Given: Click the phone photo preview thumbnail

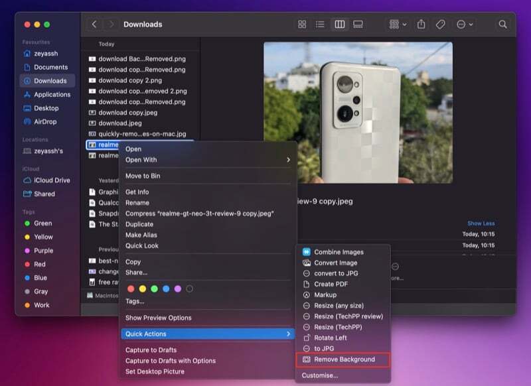Looking at the screenshot, I should (358, 113).
